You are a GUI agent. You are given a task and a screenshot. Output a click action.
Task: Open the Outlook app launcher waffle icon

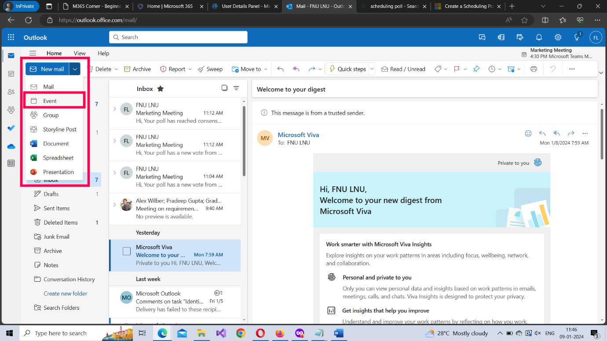pyautogui.click(x=11, y=37)
